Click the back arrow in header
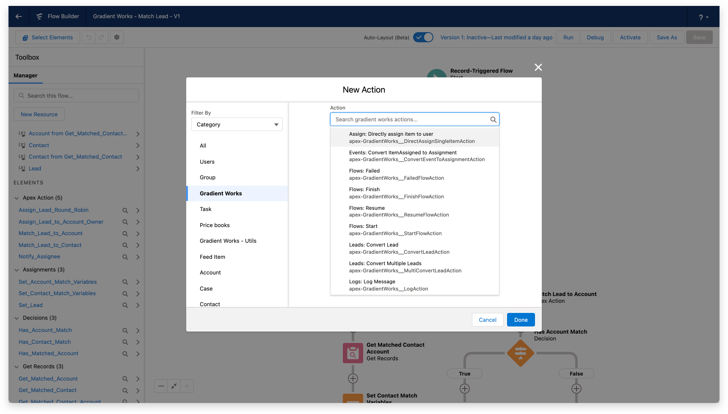This screenshot has width=728, height=414. click(x=19, y=16)
